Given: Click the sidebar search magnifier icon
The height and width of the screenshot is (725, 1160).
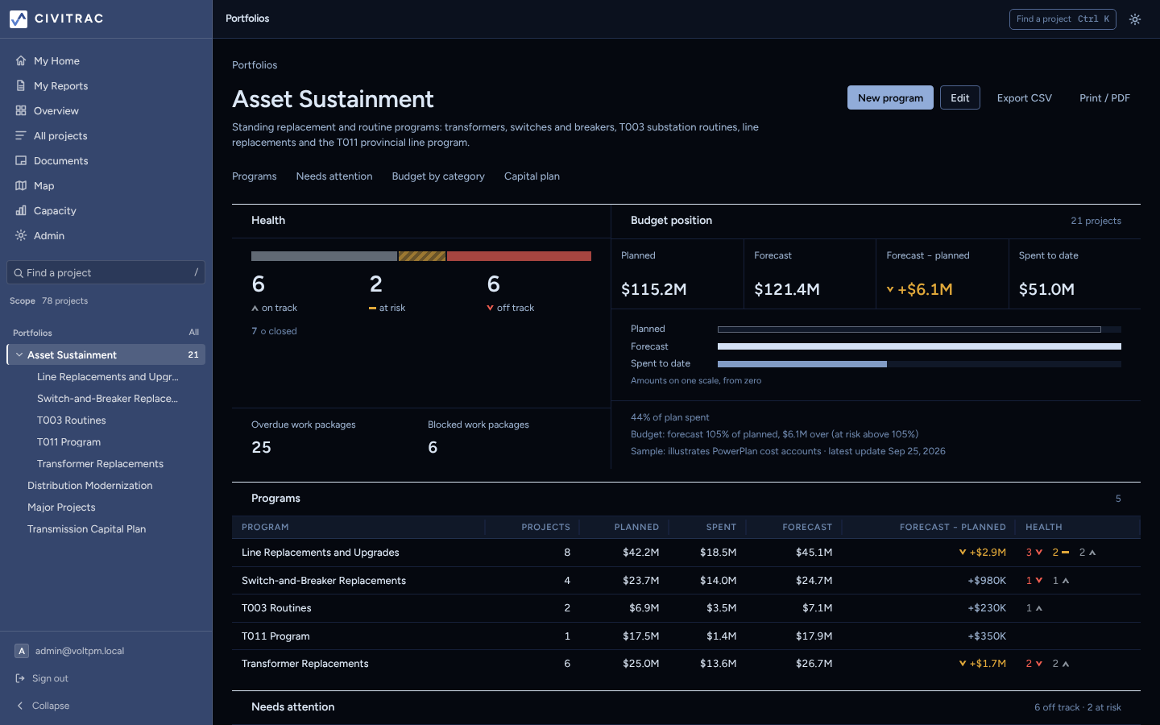Looking at the screenshot, I should 19,273.
